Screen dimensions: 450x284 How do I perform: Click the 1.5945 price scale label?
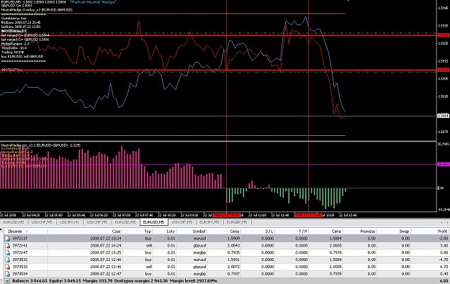(443, 8)
